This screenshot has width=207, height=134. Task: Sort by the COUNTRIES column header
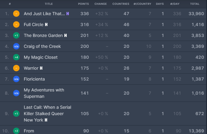tap(121, 4)
